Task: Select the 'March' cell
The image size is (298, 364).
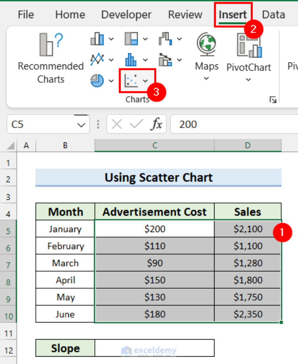Action: 65,263
